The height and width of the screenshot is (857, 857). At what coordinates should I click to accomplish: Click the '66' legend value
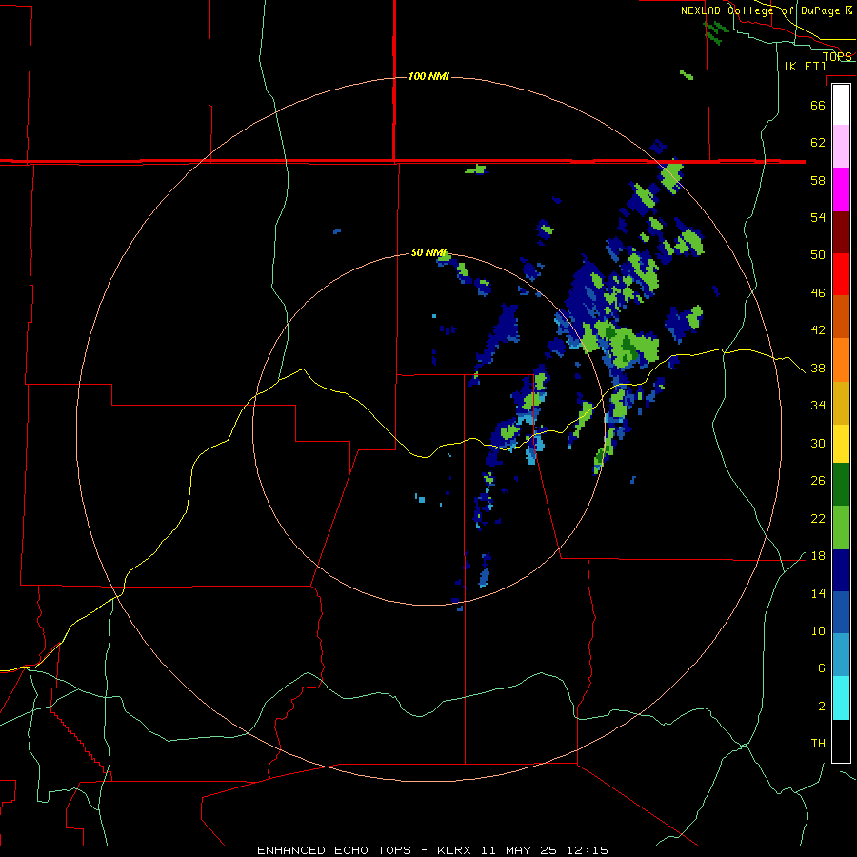pos(818,105)
